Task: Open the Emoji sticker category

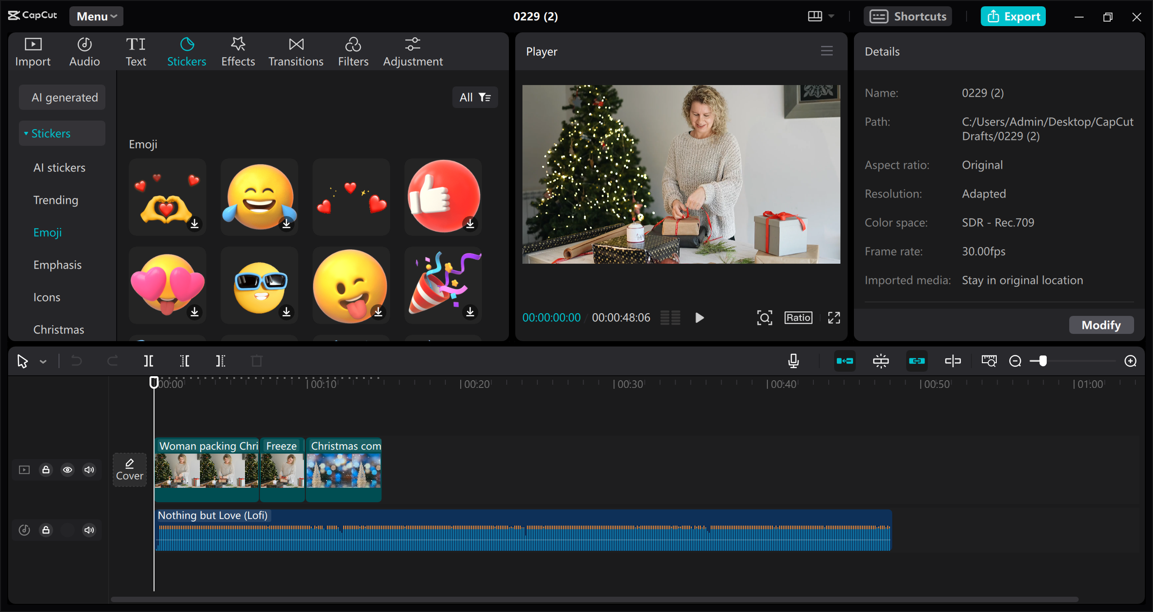Action: point(47,232)
